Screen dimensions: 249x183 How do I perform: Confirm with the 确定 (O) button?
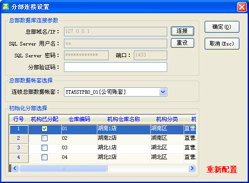[x=222, y=27]
